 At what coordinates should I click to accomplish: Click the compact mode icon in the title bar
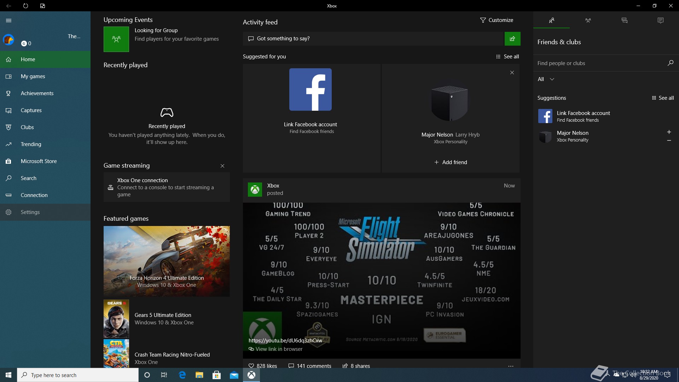pyautogui.click(x=42, y=6)
